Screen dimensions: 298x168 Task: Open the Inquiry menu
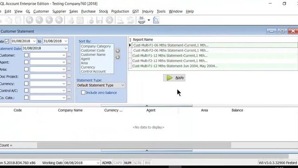click(x=148, y=11)
